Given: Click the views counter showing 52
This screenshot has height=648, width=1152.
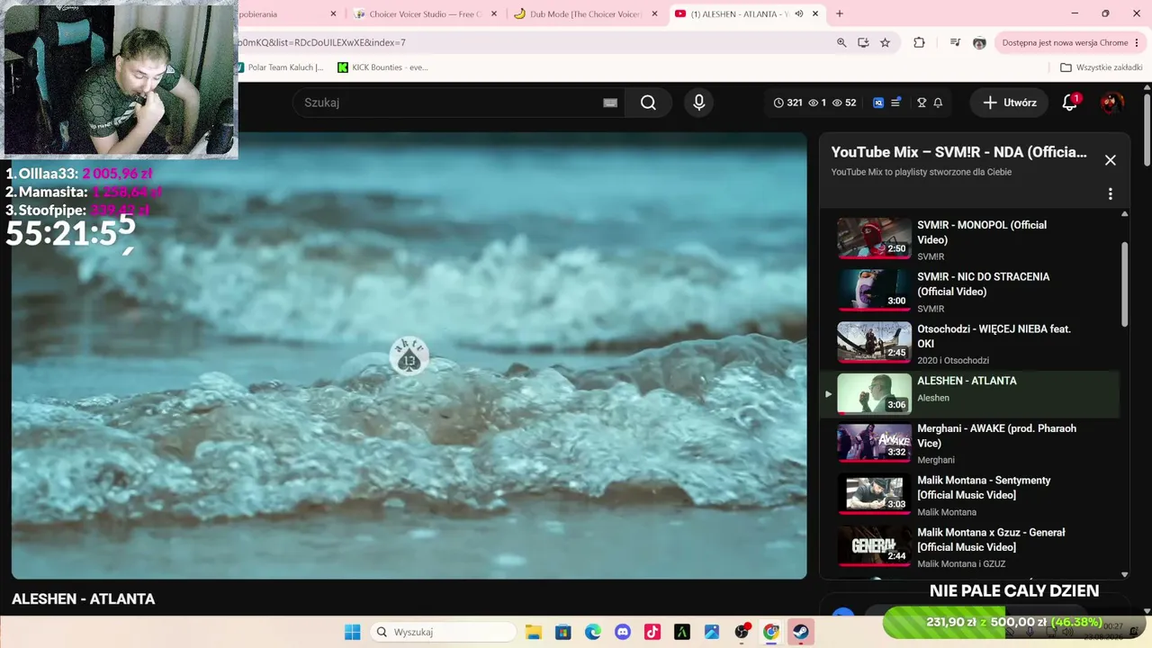Looking at the screenshot, I should pyautogui.click(x=844, y=103).
